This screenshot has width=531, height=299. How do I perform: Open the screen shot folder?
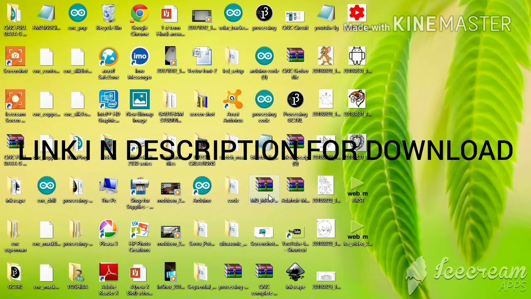(202, 104)
